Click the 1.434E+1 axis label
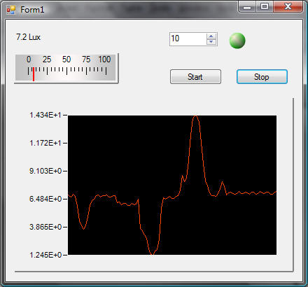 [x=45, y=115]
